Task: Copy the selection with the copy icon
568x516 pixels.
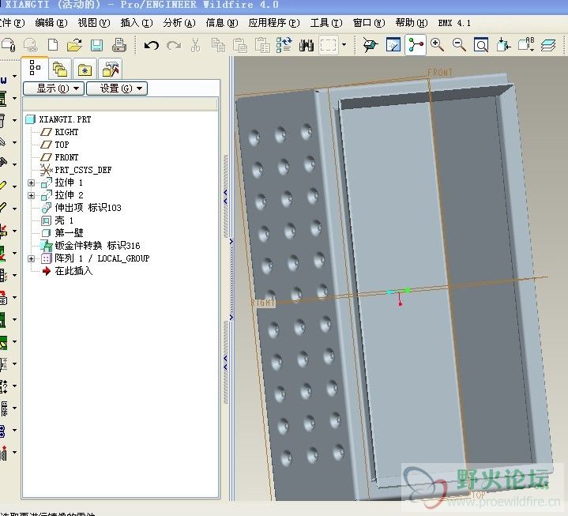Action: (x=218, y=45)
